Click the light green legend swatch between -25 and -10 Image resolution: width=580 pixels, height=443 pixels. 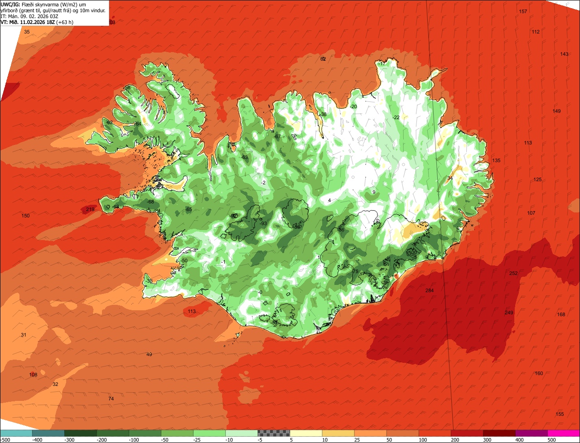209,433
